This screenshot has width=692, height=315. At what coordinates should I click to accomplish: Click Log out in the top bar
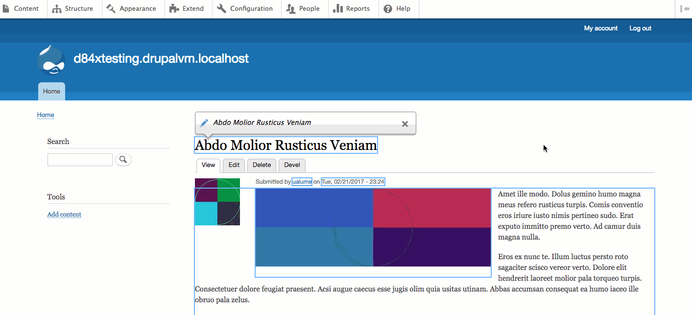[640, 28]
